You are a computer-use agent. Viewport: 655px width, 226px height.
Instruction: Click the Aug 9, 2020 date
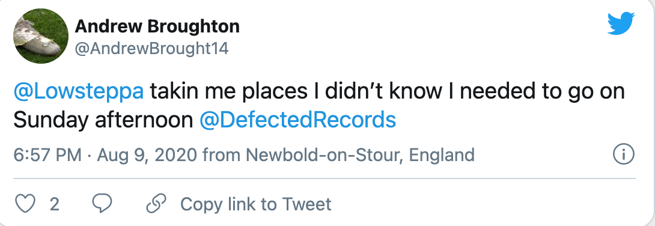(147, 155)
